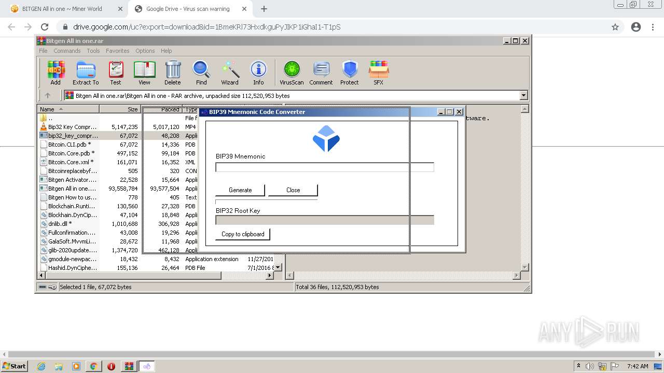
Task: Go up one folder level arrow
Action: (48, 95)
